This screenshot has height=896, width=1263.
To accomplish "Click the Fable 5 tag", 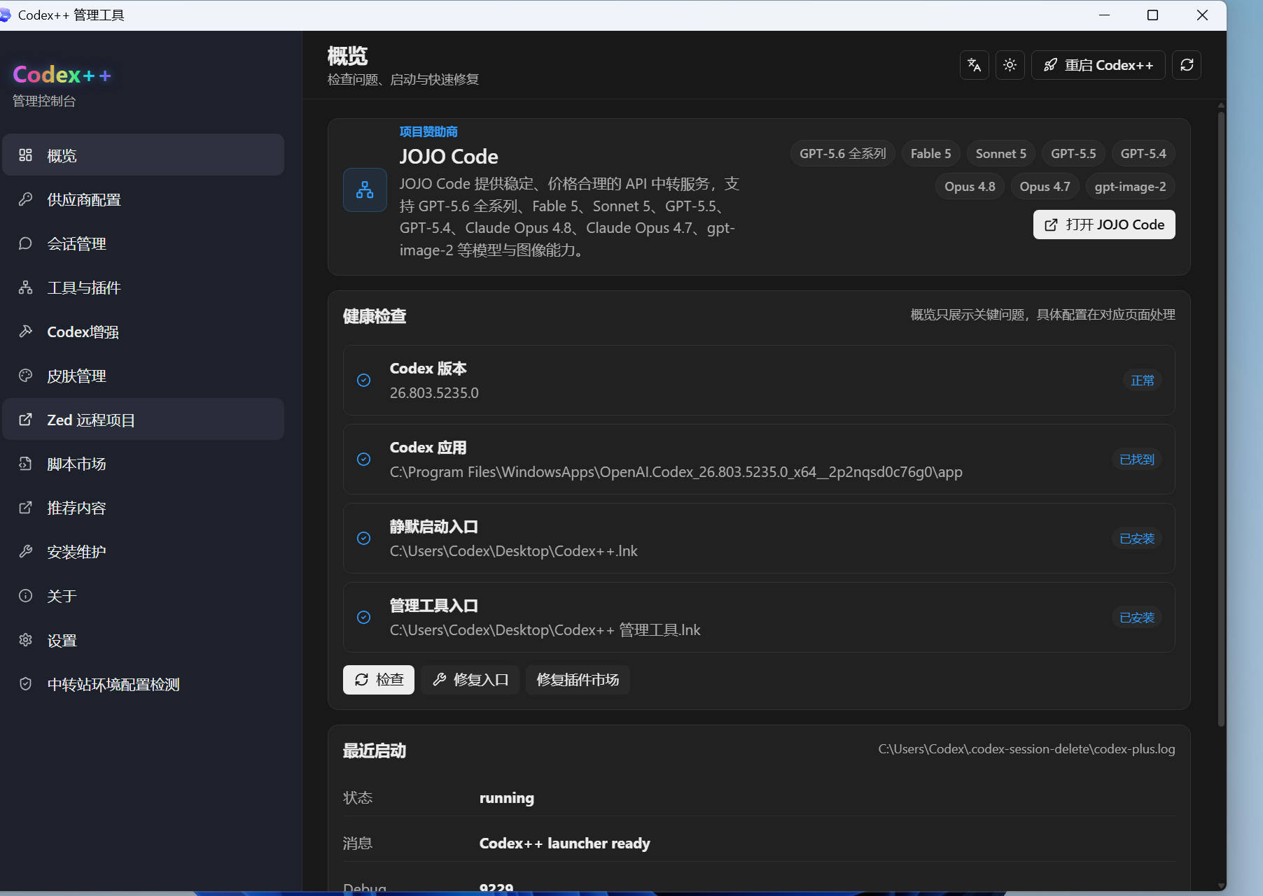I will [x=930, y=154].
